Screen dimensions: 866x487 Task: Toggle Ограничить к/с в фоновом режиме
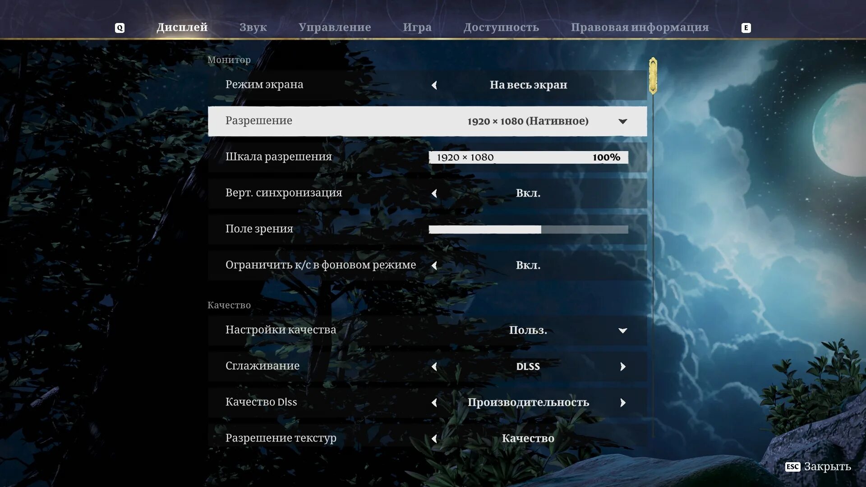pos(528,266)
